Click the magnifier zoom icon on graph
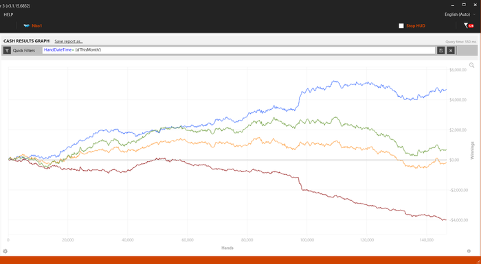This screenshot has height=264, width=481. [472, 65]
